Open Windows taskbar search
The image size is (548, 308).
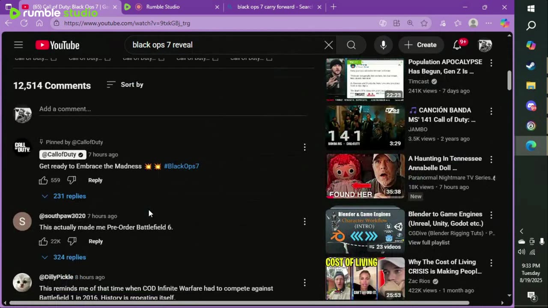point(531,26)
